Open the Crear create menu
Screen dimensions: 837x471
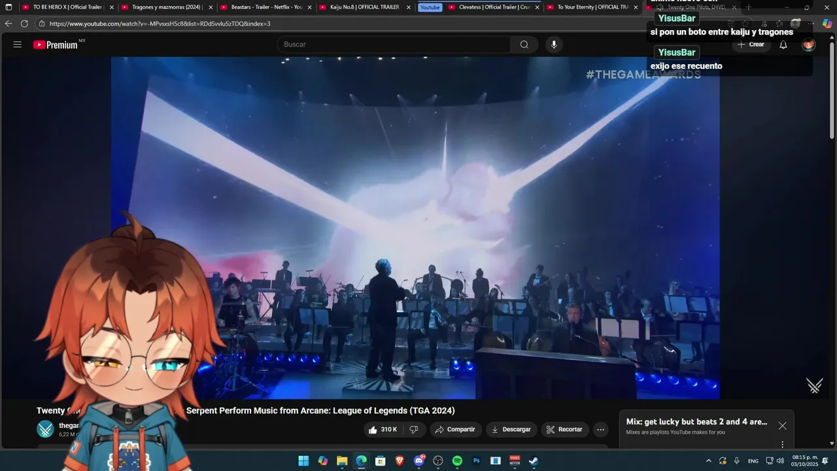[x=751, y=44]
